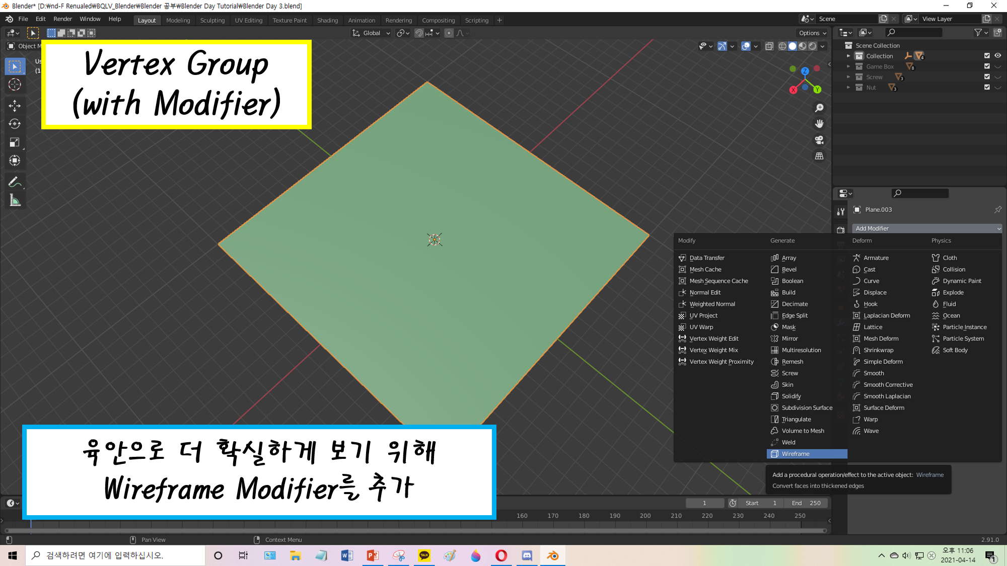The width and height of the screenshot is (1007, 566).
Task: Select the Measure ruler tool
Action: [15, 201]
